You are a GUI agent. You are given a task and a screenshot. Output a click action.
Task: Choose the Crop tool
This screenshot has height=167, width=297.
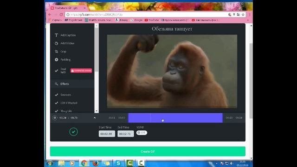point(61,51)
